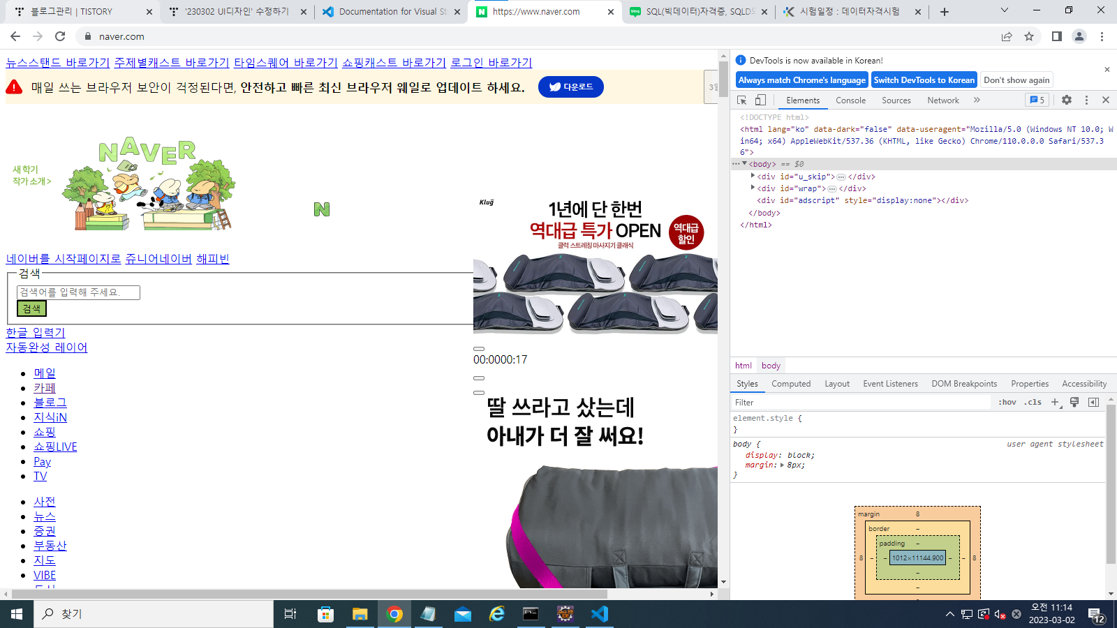Open the 카페 link
1117x628 pixels.
45,388
